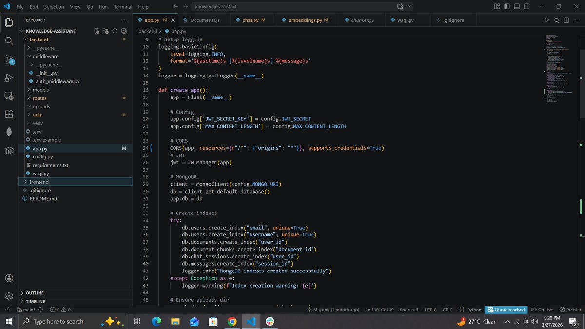This screenshot has height=329, width=585.
Task: Open errors and warnings in status bar
Action: [x=60, y=310]
